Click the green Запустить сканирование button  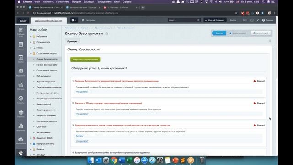[x=85, y=60]
